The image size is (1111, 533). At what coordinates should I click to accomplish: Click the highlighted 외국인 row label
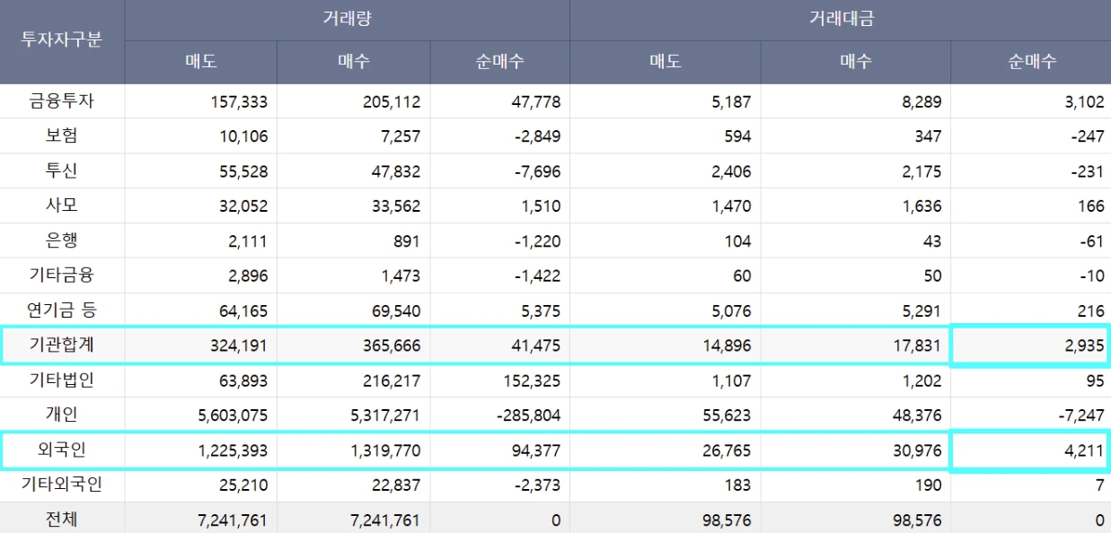[x=62, y=450]
